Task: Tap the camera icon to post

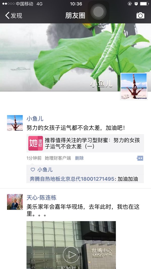Action: 140,15
